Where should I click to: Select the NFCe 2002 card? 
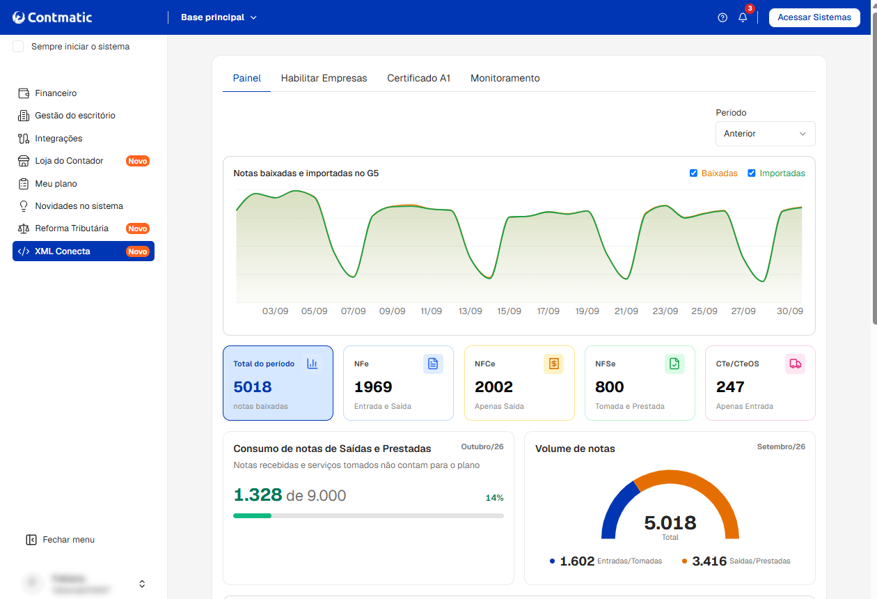point(519,383)
